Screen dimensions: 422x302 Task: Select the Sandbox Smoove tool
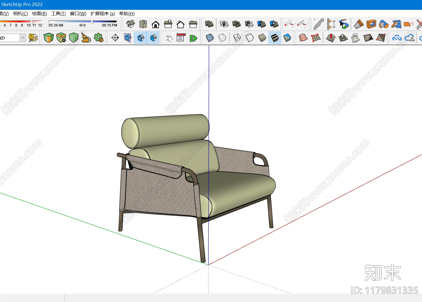(x=331, y=38)
